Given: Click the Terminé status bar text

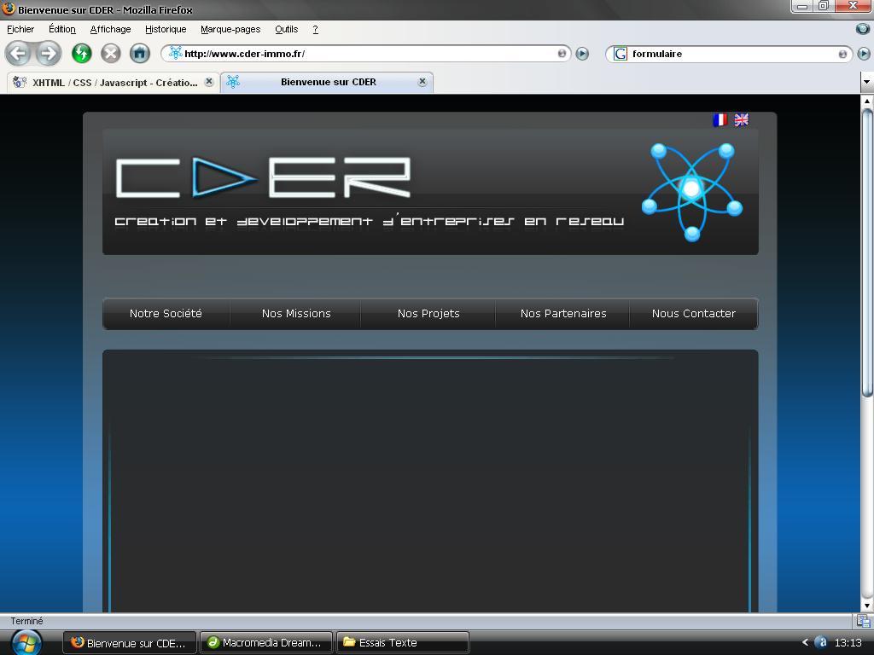Looking at the screenshot, I should pyautogui.click(x=26, y=621).
